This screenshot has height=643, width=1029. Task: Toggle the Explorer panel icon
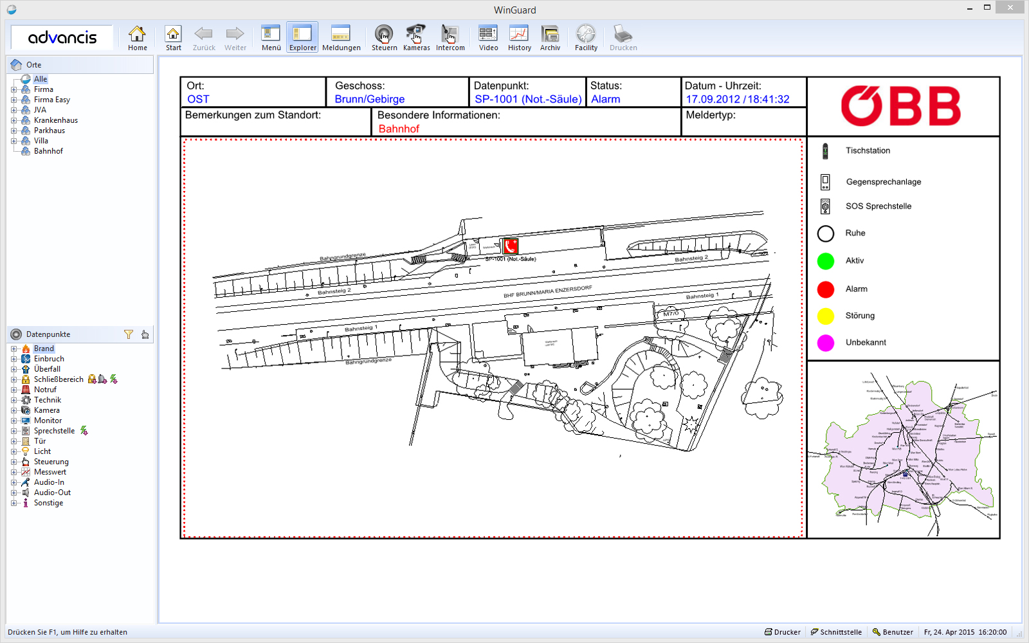point(302,38)
